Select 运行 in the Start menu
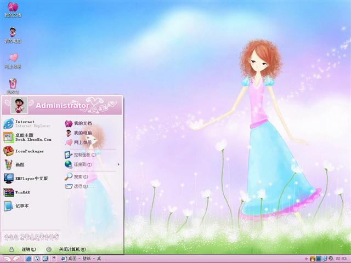 tap(80, 186)
